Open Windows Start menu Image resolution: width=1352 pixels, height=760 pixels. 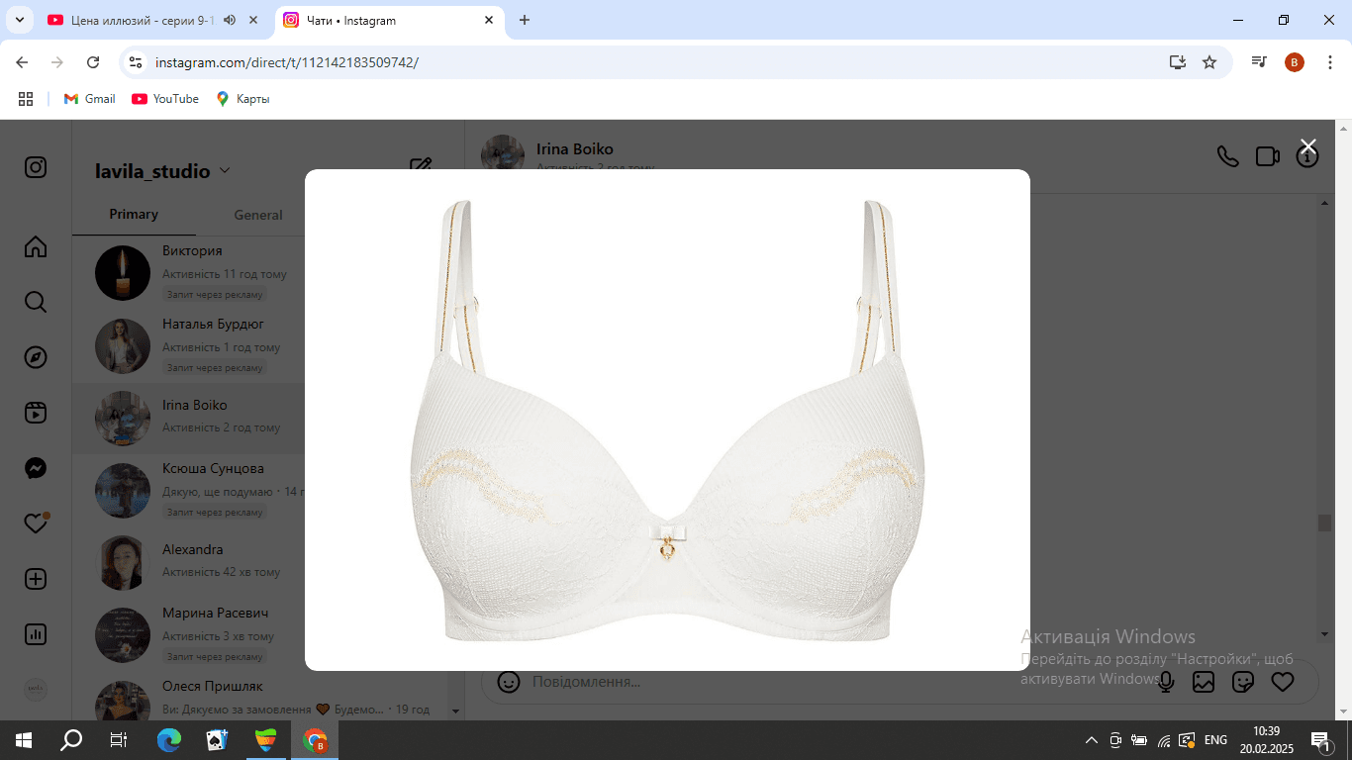(24, 739)
